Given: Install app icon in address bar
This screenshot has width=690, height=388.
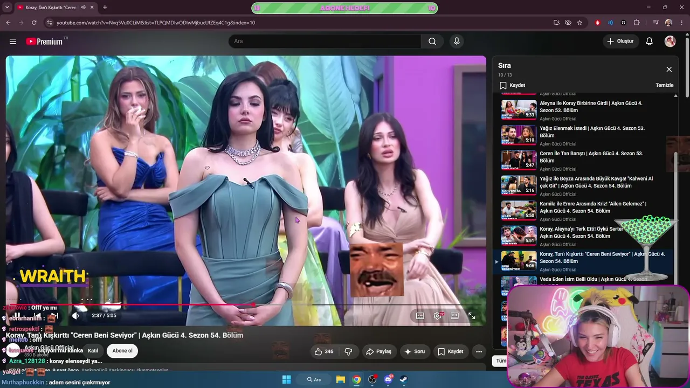Looking at the screenshot, I should tap(556, 23).
